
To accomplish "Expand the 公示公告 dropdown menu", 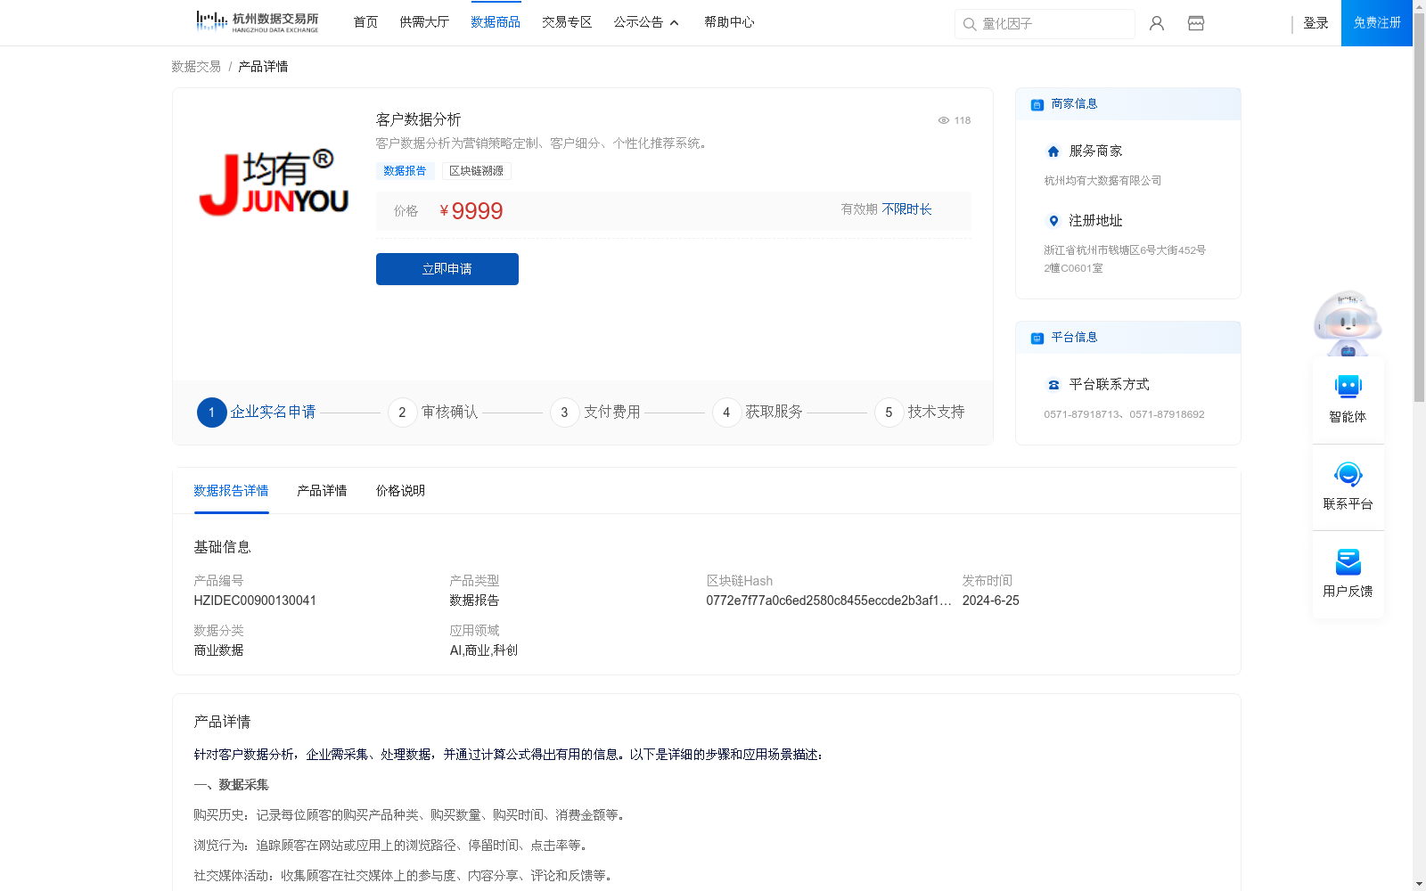I will (646, 22).
